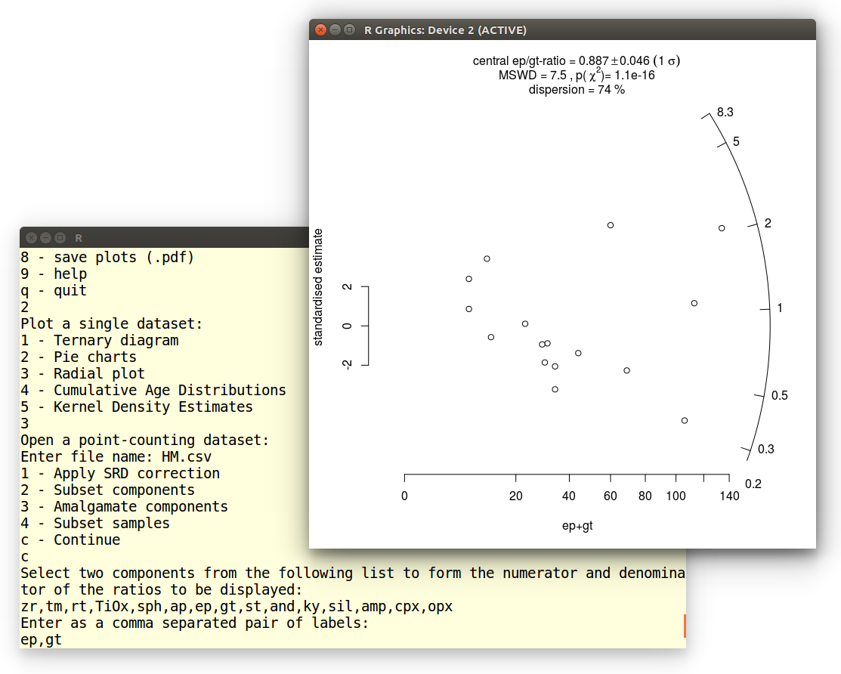Click the R terminal title bar label
Viewport: 841px width, 674px height.
tap(79, 238)
